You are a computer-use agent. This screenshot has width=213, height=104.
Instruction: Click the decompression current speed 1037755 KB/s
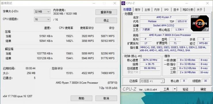click(45, 53)
